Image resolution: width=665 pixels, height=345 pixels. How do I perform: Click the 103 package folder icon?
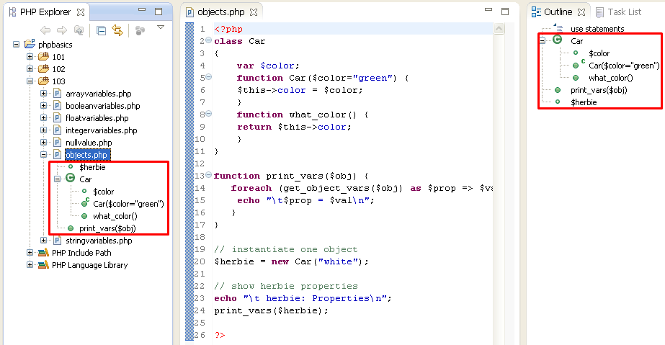pos(43,81)
